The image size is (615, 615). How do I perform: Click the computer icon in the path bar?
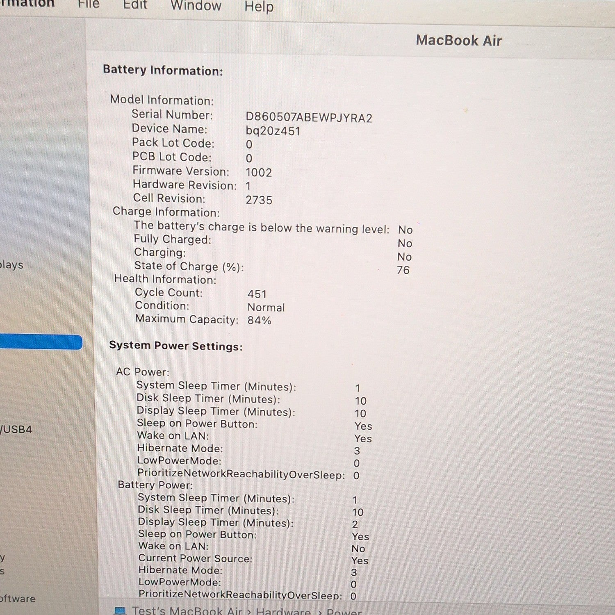[x=120, y=610]
